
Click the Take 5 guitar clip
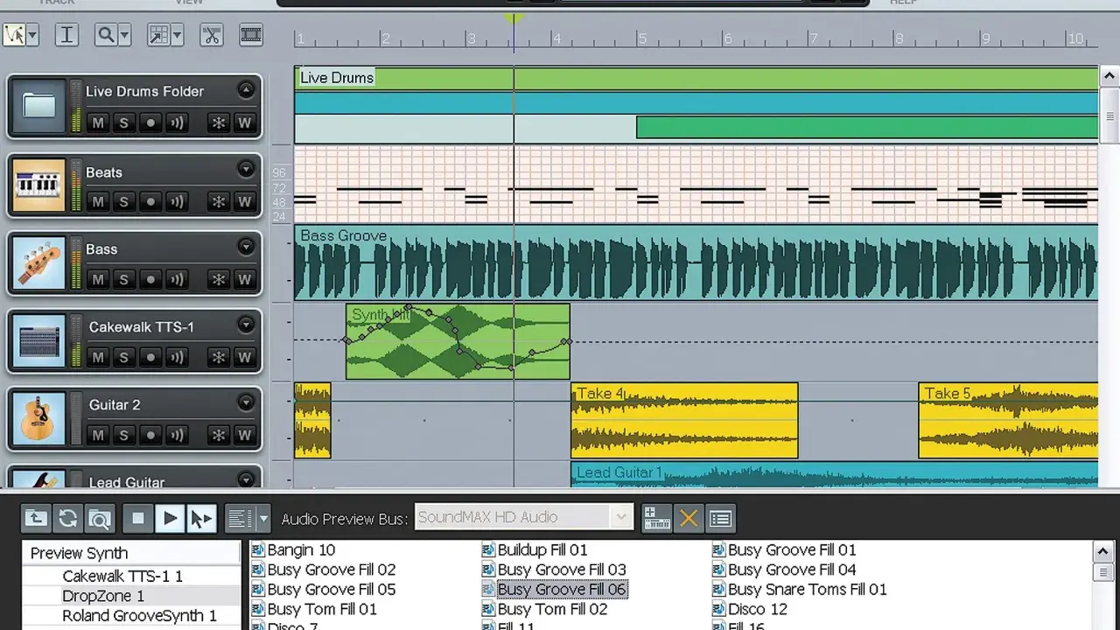coord(1008,420)
